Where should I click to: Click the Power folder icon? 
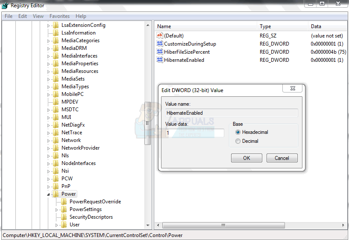coord(56,194)
